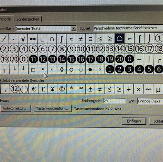Select less-than-or-equal sign in main grid
The width and height of the screenshot is (163, 162).
(x=100, y=39)
